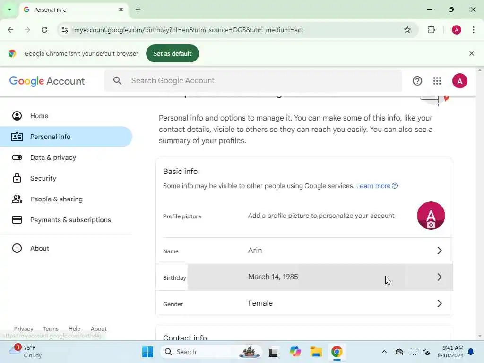The width and height of the screenshot is (484, 363).
Task: Open the Windows Start menu
Action: (147, 352)
